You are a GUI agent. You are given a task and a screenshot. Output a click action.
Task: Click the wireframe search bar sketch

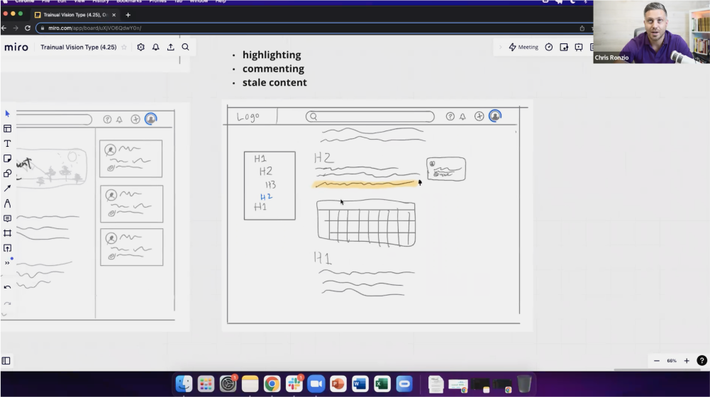tap(370, 117)
